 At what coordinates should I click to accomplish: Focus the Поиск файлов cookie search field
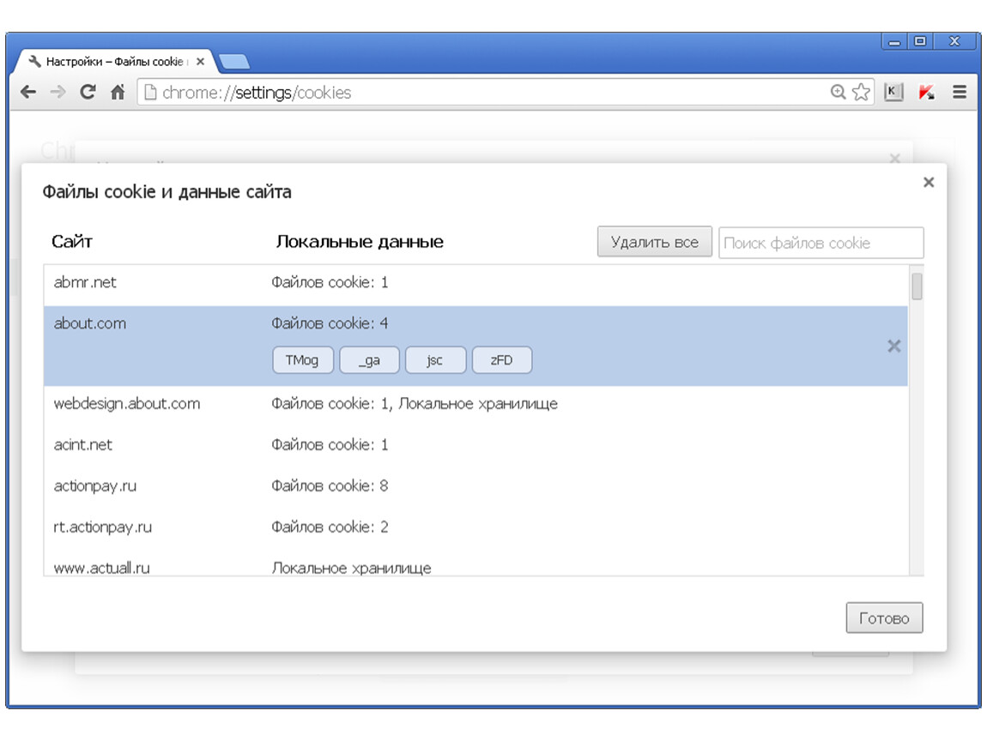pos(820,243)
